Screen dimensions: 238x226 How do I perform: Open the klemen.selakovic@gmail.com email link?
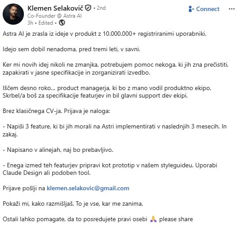[x=88, y=188]
